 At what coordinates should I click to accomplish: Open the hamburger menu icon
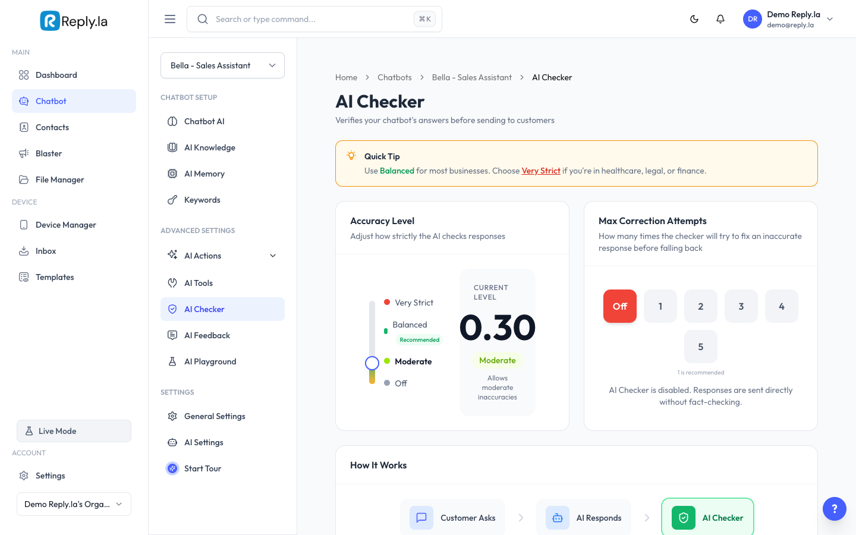click(170, 19)
